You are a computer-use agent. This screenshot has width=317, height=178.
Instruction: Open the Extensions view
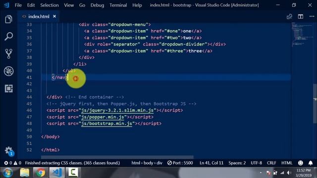pos(8,89)
